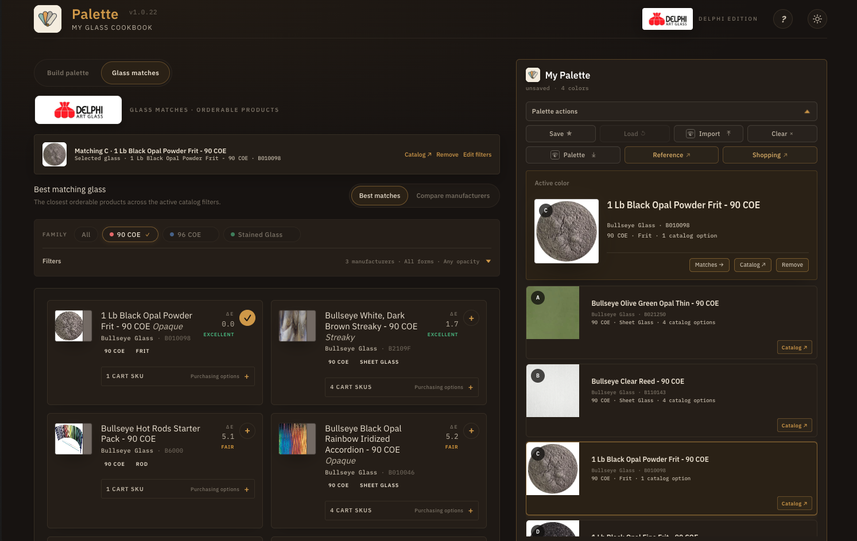The width and height of the screenshot is (857, 541).
Task: Open Catalog button in Active color panel
Action: tap(753, 265)
